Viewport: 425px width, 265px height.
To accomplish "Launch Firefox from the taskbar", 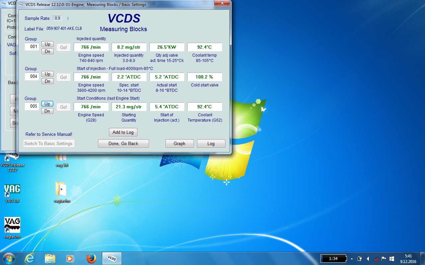I will 91,258.
